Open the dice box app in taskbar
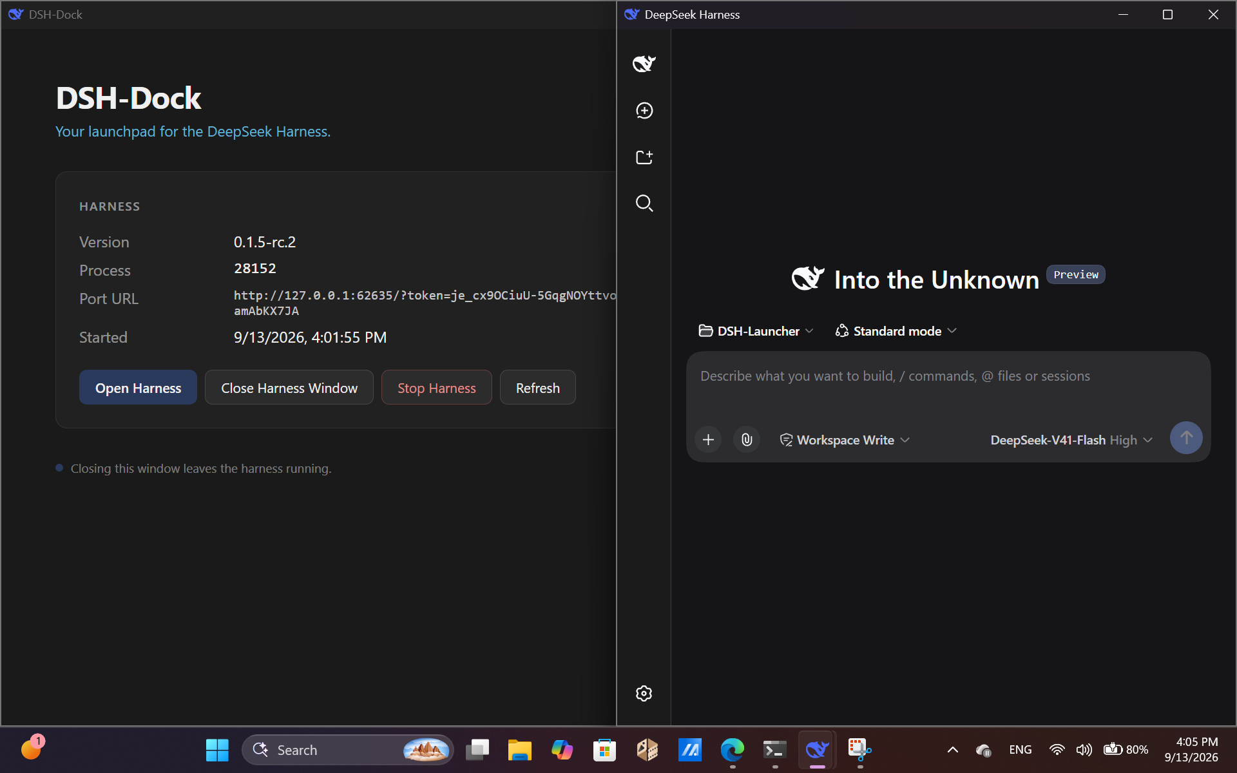1237x773 pixels. pos(647,750)
